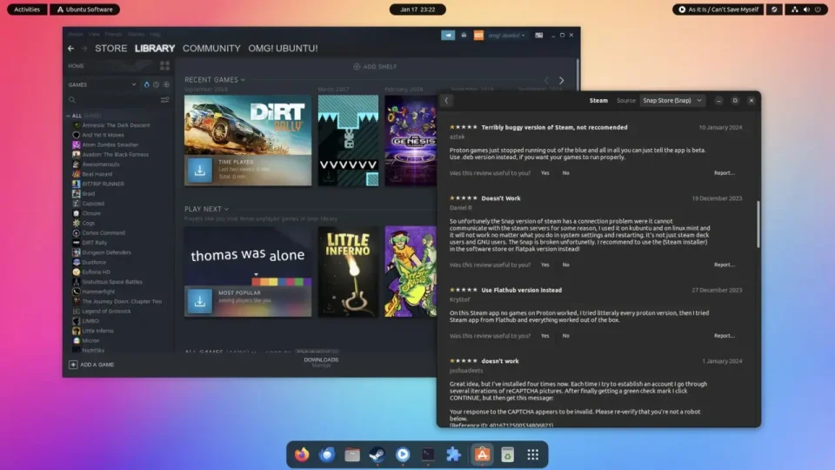Click the Add Shelf plus icon
Image resolution: width=835 pixels, height=470 pixels.
357,67
